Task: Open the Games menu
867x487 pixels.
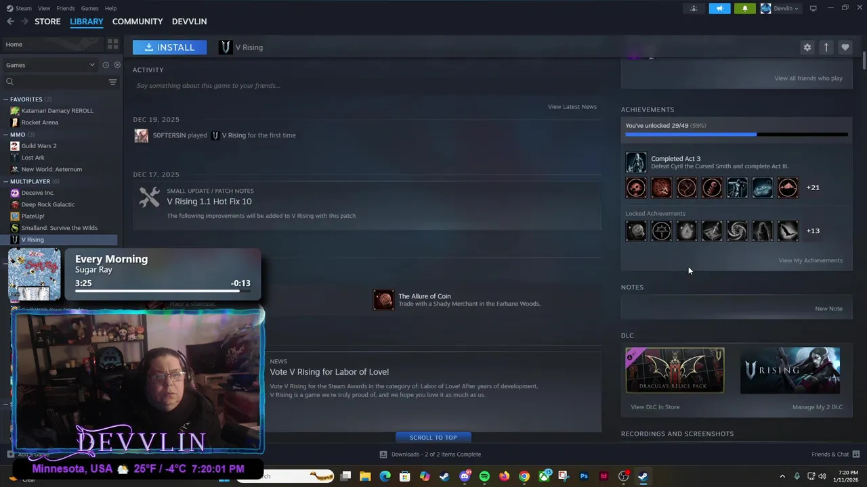Action: click(89, 8)
